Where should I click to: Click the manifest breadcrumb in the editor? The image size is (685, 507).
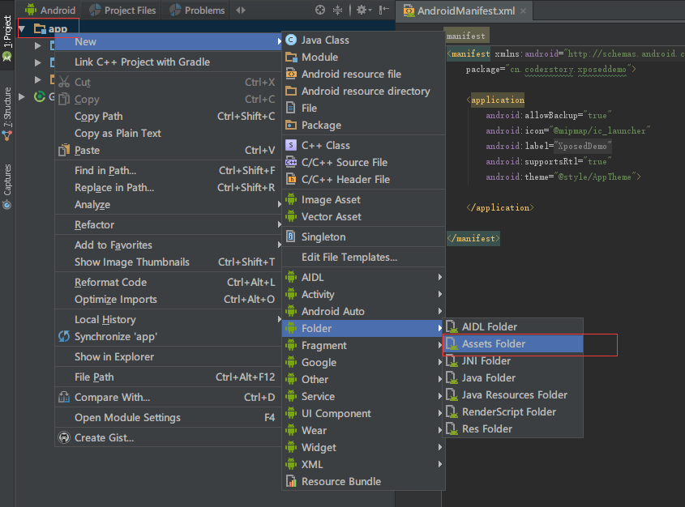coord(466,36)
